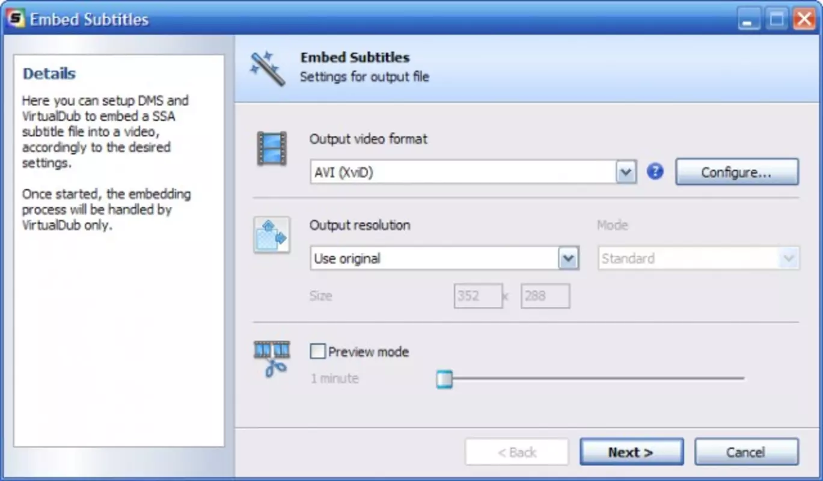Open the Mode dropdown showing Standard

699,259
